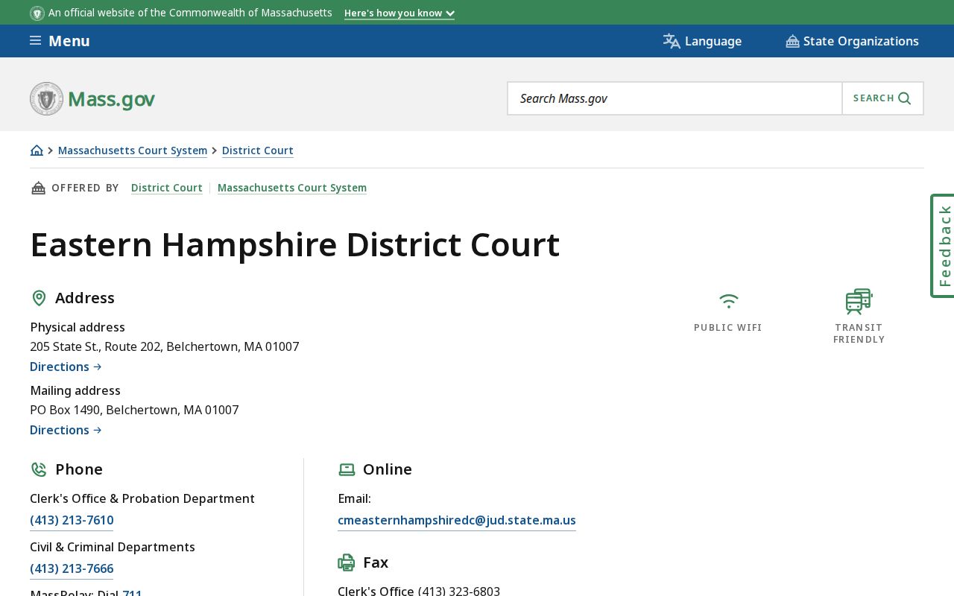The width and height of the screenshot is (954, 596).
Task: Click the home breadcrumb icon
Action: [37, 150]
